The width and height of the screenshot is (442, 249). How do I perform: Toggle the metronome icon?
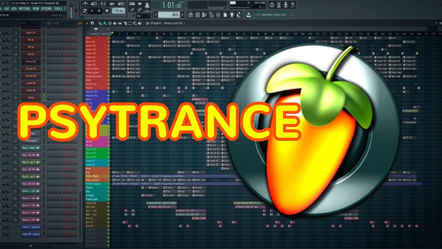85,3
